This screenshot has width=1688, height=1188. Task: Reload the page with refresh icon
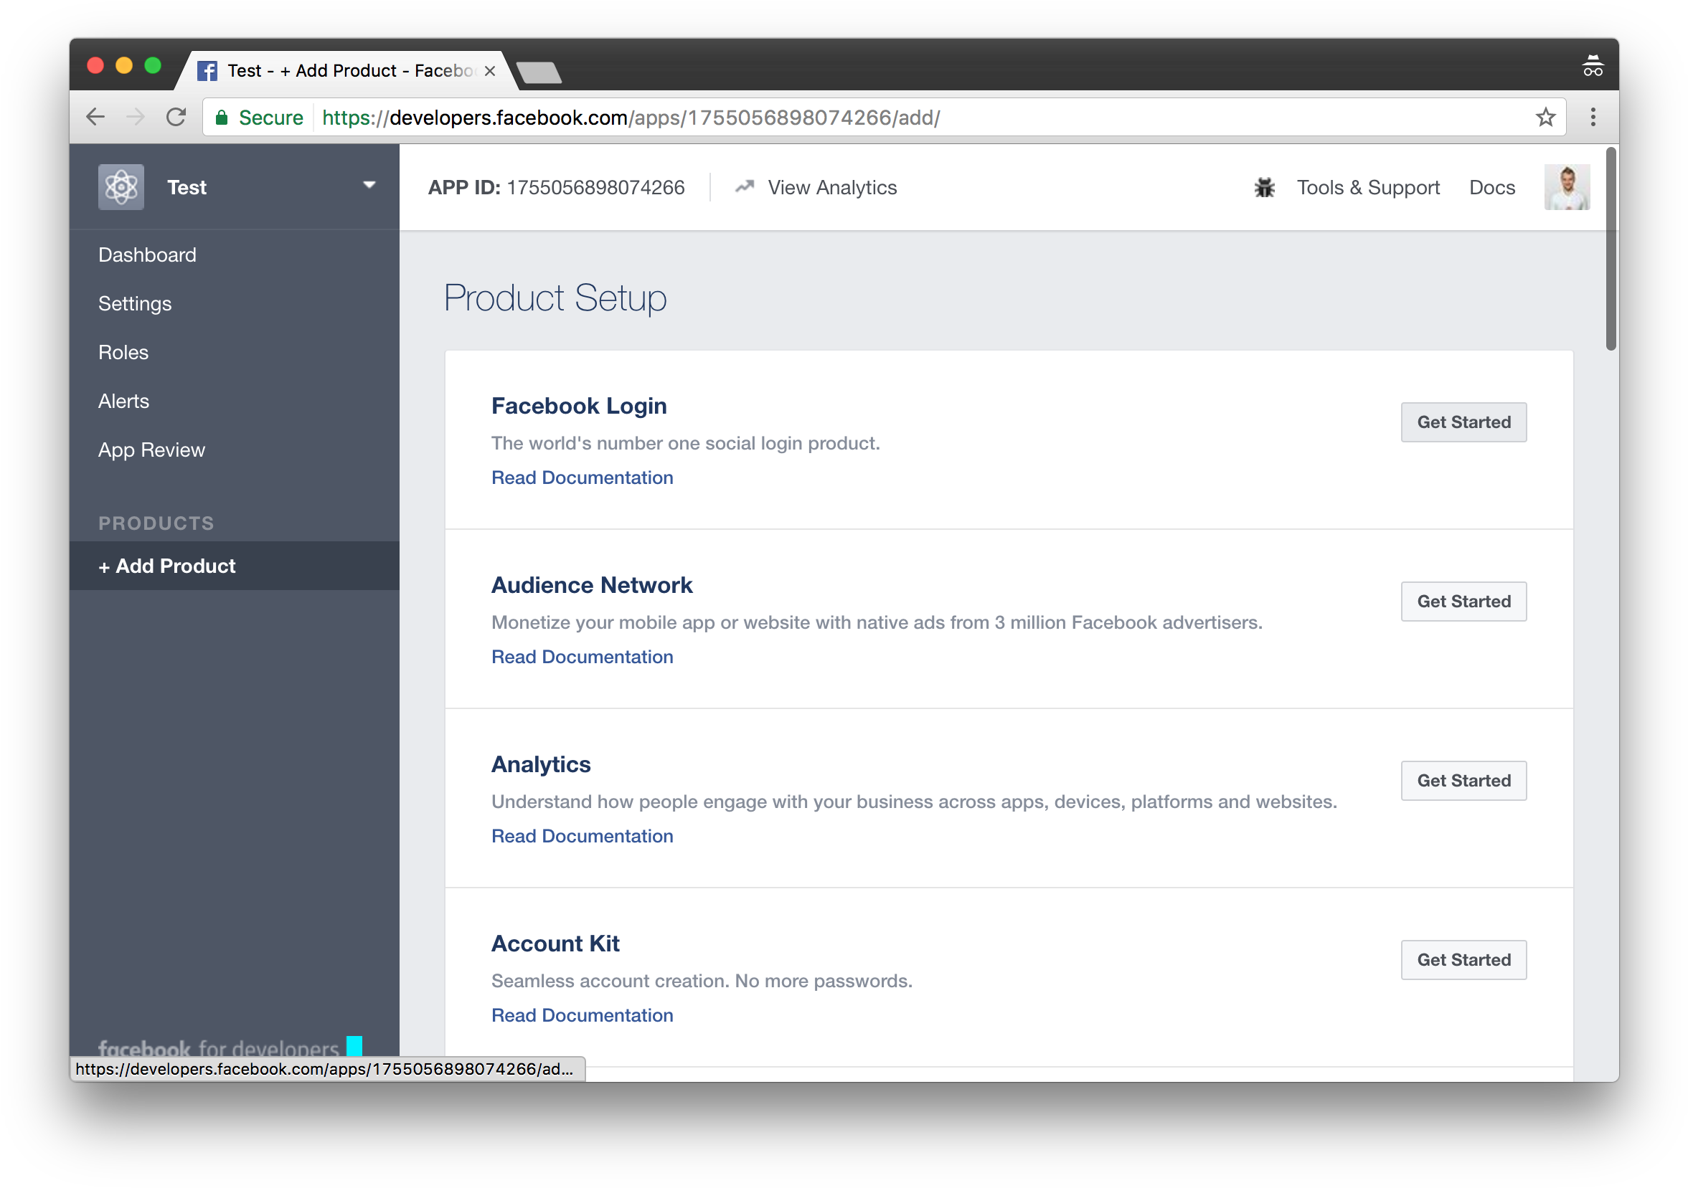(176, 118)
